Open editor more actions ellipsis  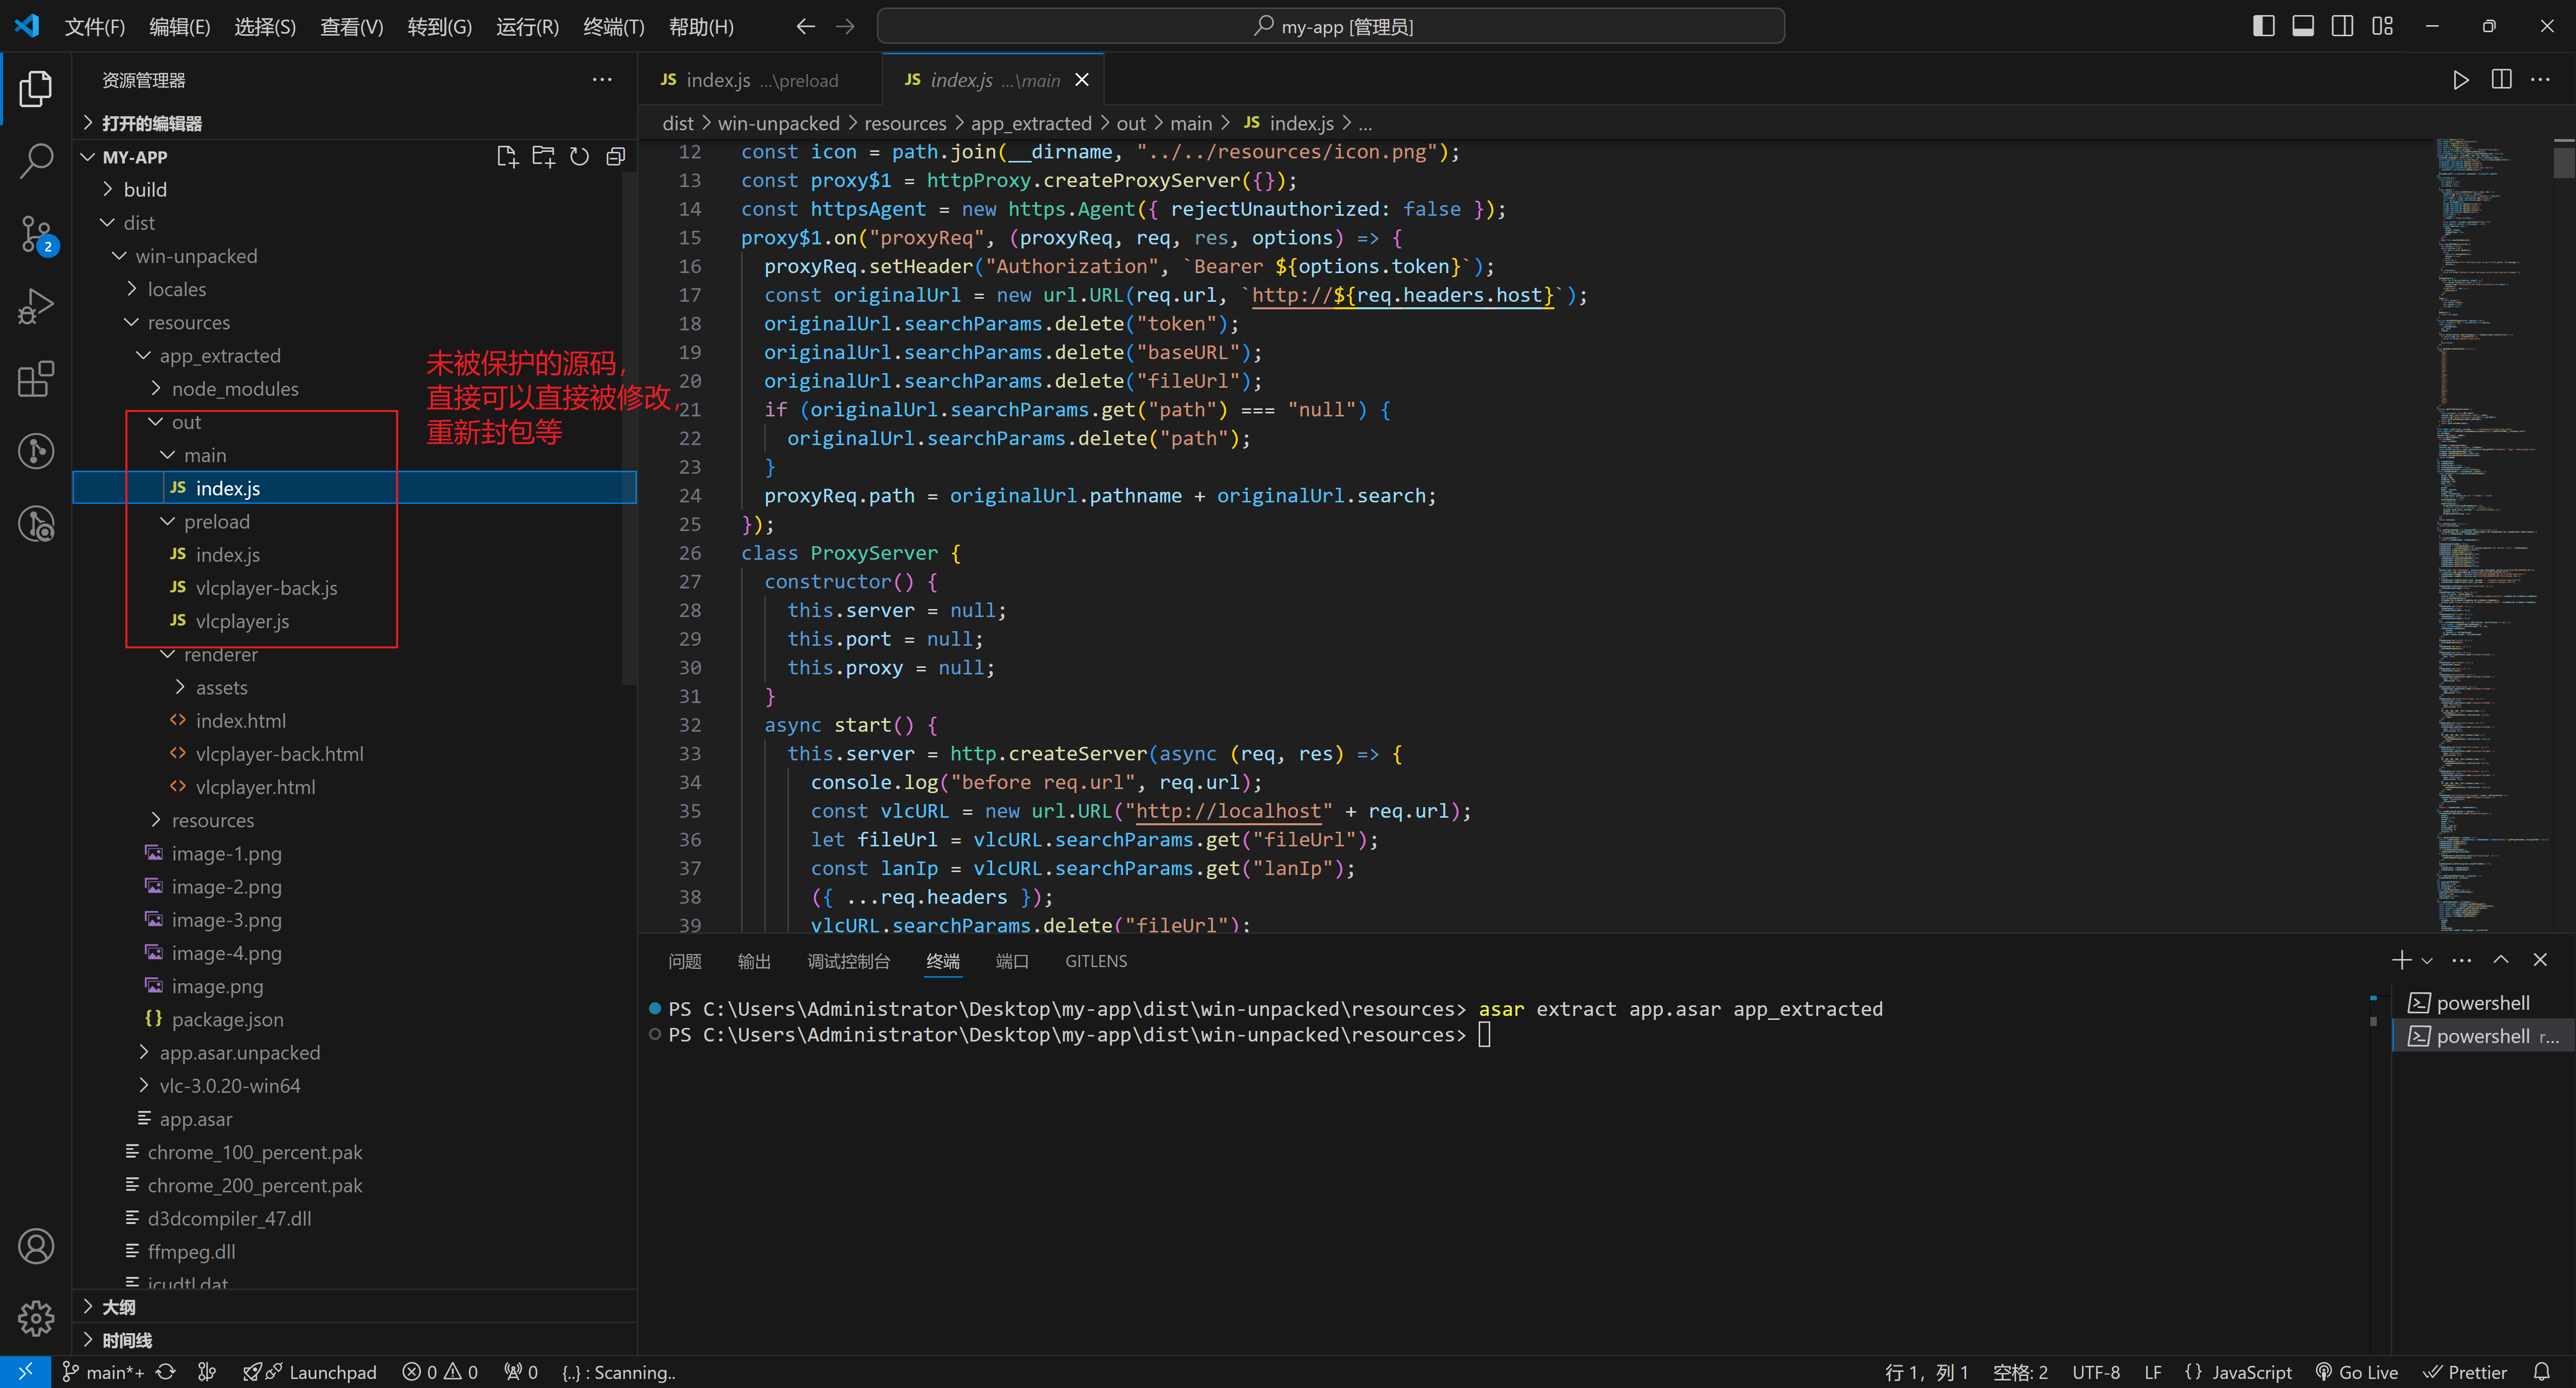(x=2540, y=80)
